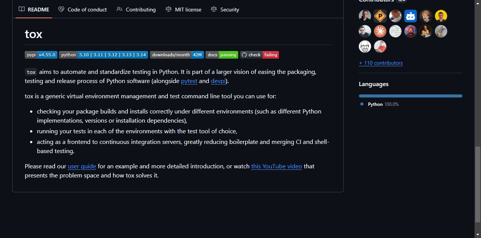Switch to the Code of conduct tab
481x238 pixels.
[83, 10]
